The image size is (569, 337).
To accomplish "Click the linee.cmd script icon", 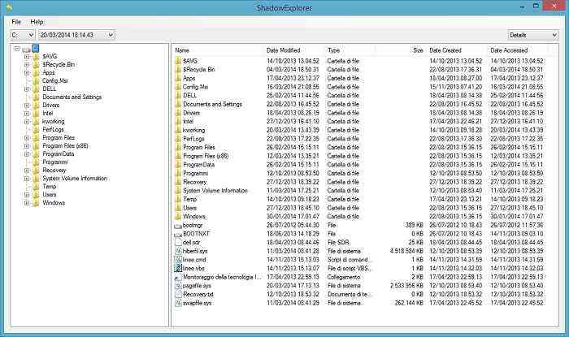I will 178,260.
